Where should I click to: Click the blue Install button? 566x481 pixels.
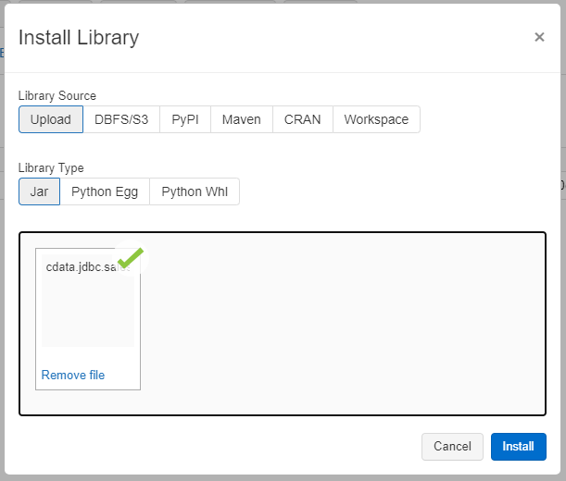(x=518, y=446)
